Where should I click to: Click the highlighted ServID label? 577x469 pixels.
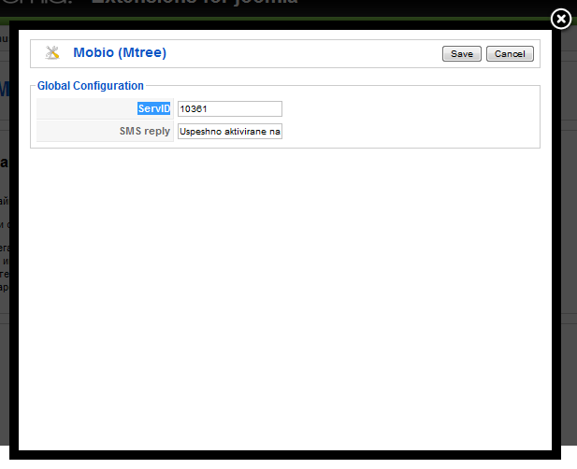[x=153, y=108]
